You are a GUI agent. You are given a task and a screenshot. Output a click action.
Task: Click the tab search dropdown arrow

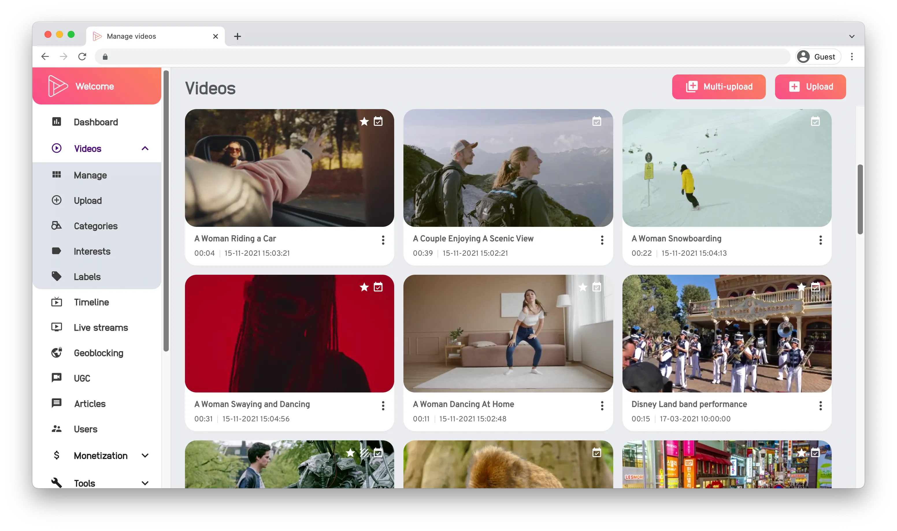[852, 36]
